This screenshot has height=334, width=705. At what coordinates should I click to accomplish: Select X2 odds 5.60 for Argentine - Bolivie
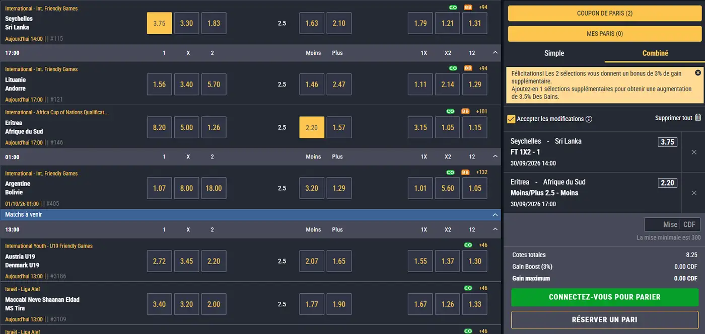coord(448,188)
